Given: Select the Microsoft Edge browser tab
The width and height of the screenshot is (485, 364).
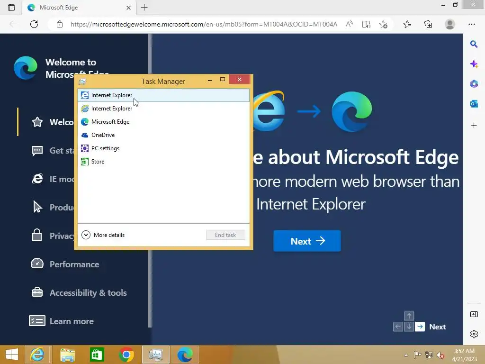Looking at the screenshot, I should pos(79,8).
